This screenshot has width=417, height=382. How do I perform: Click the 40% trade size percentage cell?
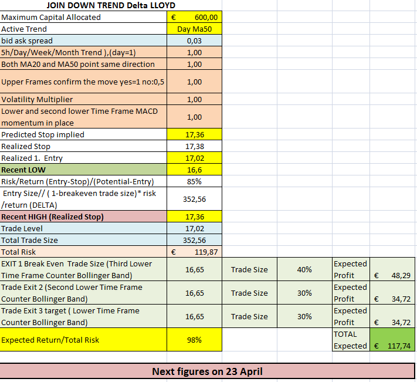tap(304, 269)
